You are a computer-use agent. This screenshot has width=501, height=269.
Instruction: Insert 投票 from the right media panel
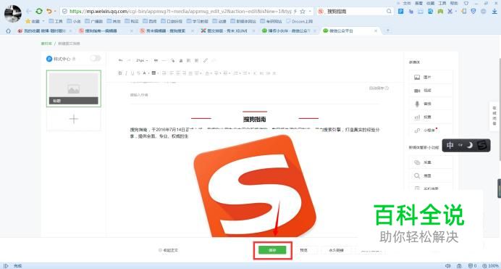pyautogui.click(x=430, y=117)
